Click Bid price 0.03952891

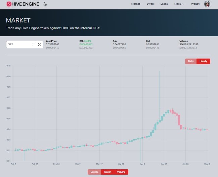[152, 44]
